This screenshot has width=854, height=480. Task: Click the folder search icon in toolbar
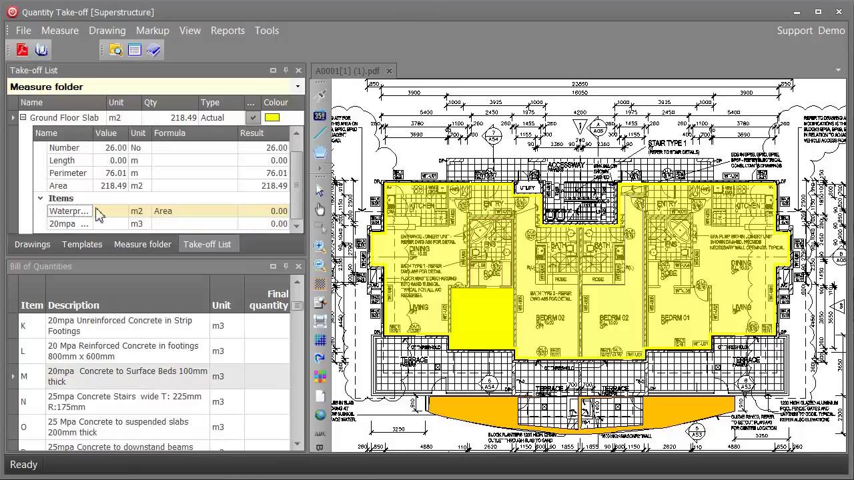point(116,50)
